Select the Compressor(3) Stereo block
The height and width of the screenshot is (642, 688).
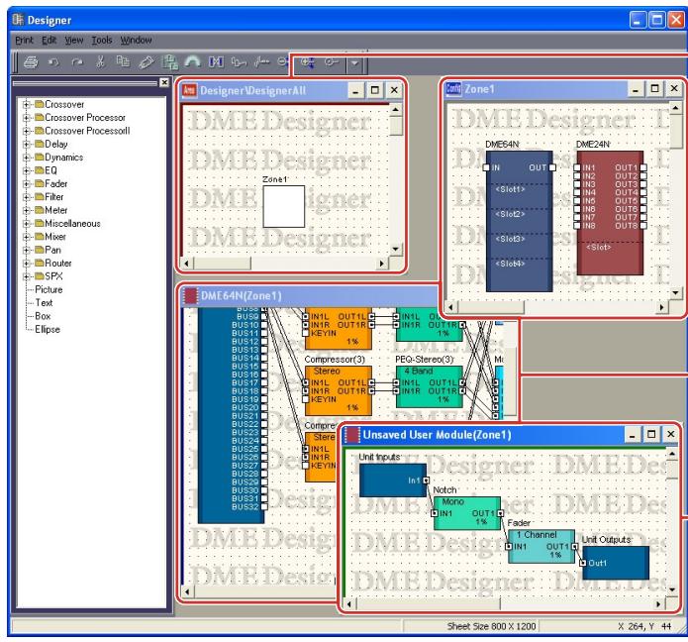coord(339,390)
